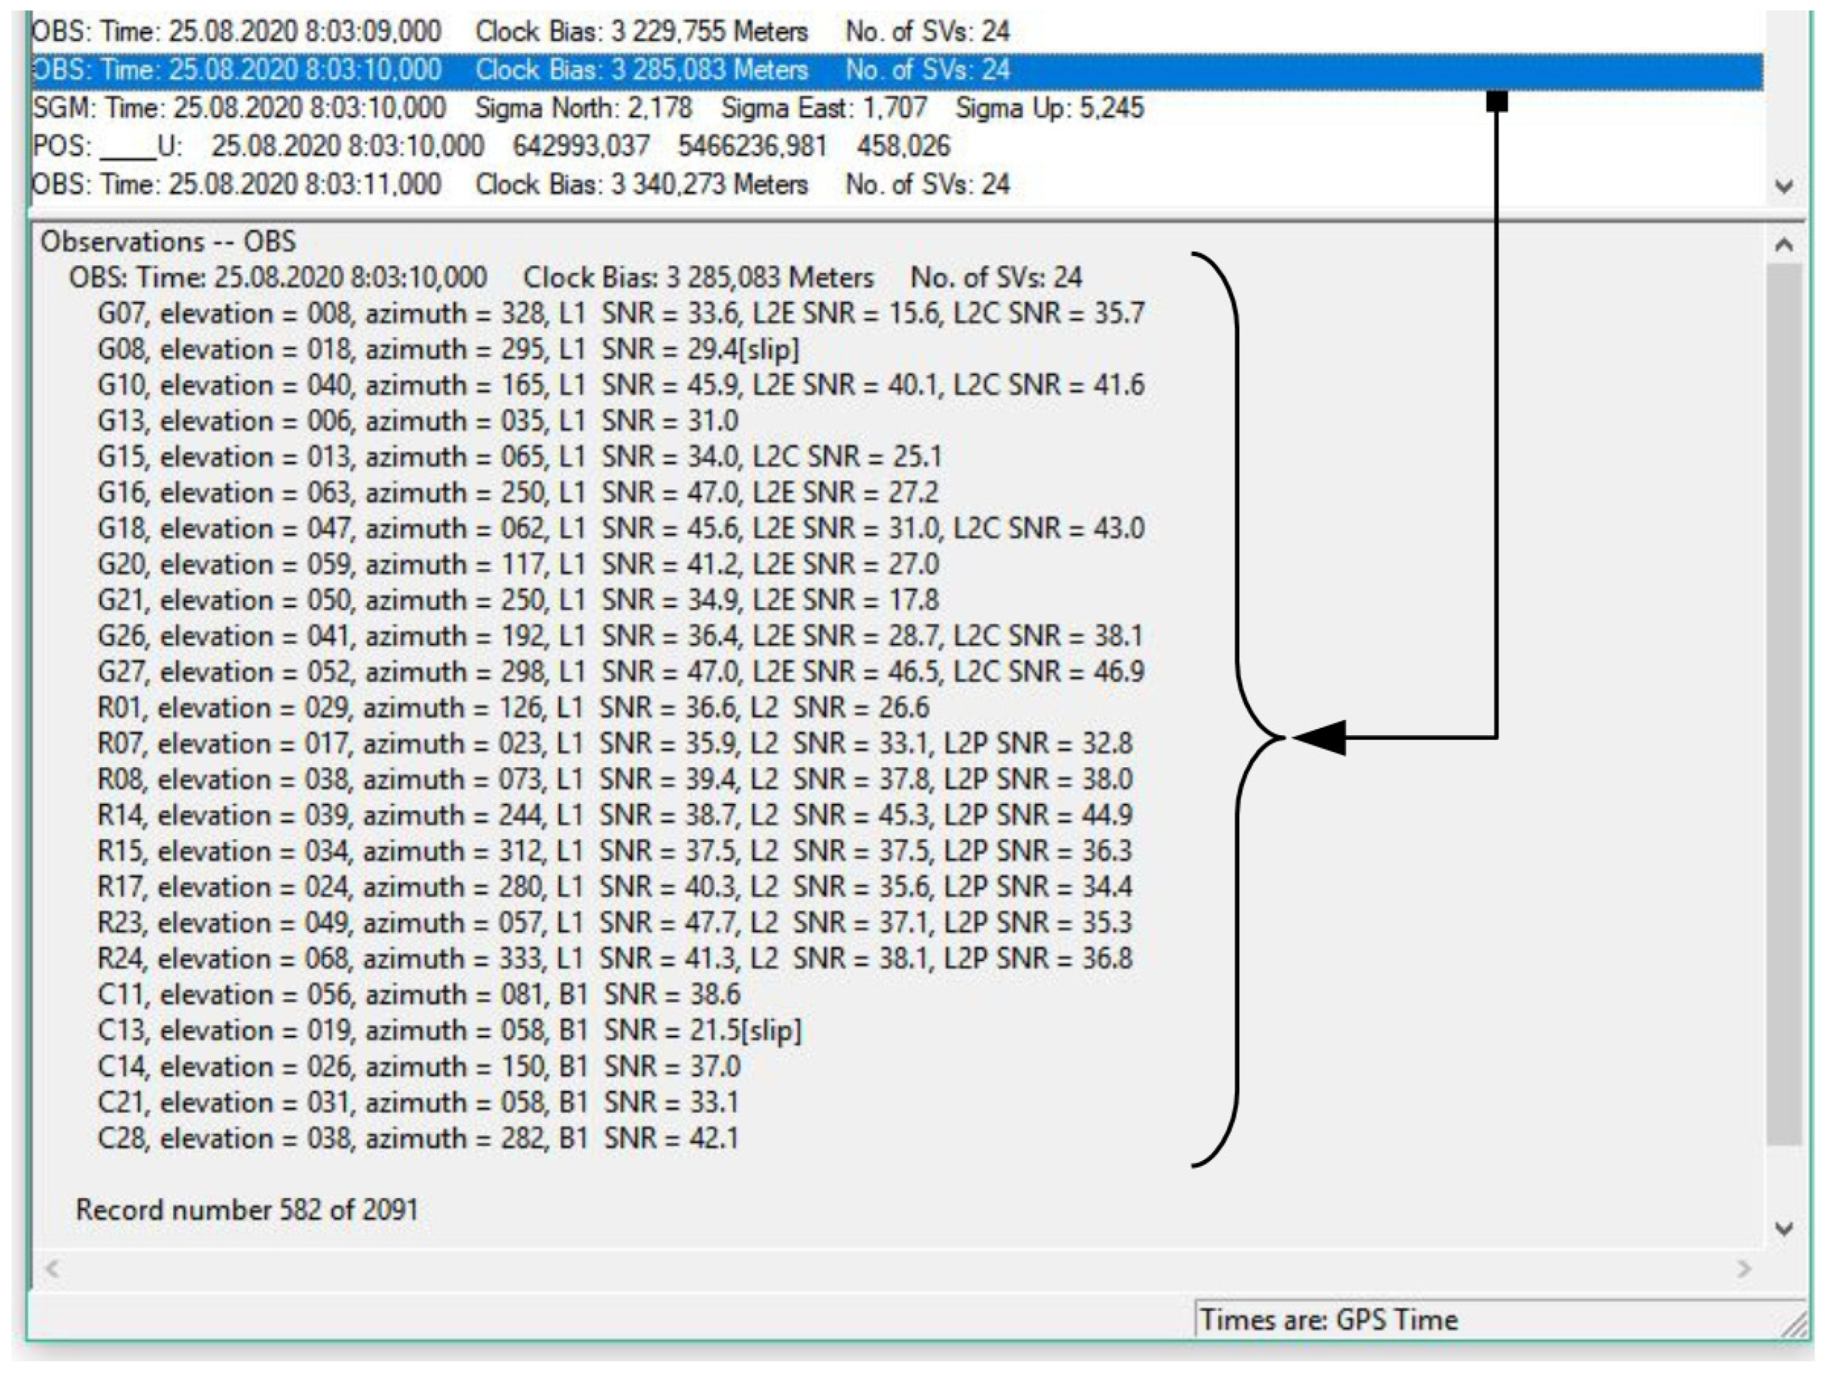This screenshot has width=1828, height=1379.
Task: Click the Observations -- OBS heading
Action: (167, 242)
